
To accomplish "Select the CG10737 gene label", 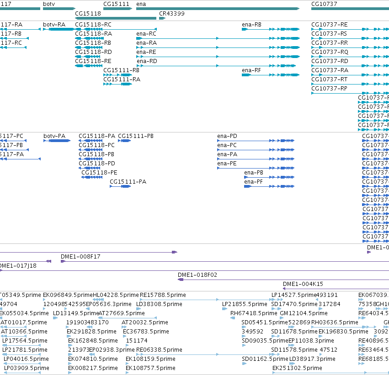I will (324, 4).
